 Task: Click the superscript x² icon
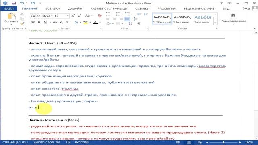point(67,23)
